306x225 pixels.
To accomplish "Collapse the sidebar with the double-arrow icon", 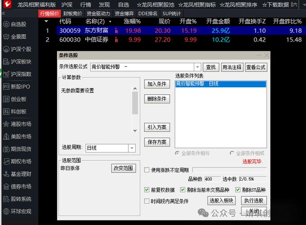I will (3, 13).
